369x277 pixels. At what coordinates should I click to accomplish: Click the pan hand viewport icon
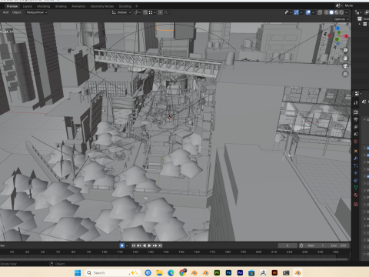[x=345, y=58]
